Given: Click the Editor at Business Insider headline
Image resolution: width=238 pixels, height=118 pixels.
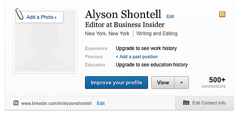Looking at the screenshot, I should click(125, 25).
